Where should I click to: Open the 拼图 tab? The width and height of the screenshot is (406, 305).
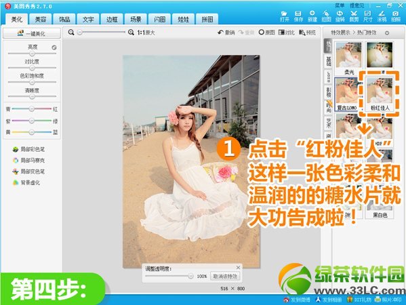207,20
